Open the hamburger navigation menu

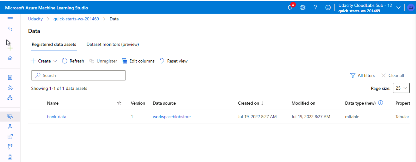tap(10, 19)
